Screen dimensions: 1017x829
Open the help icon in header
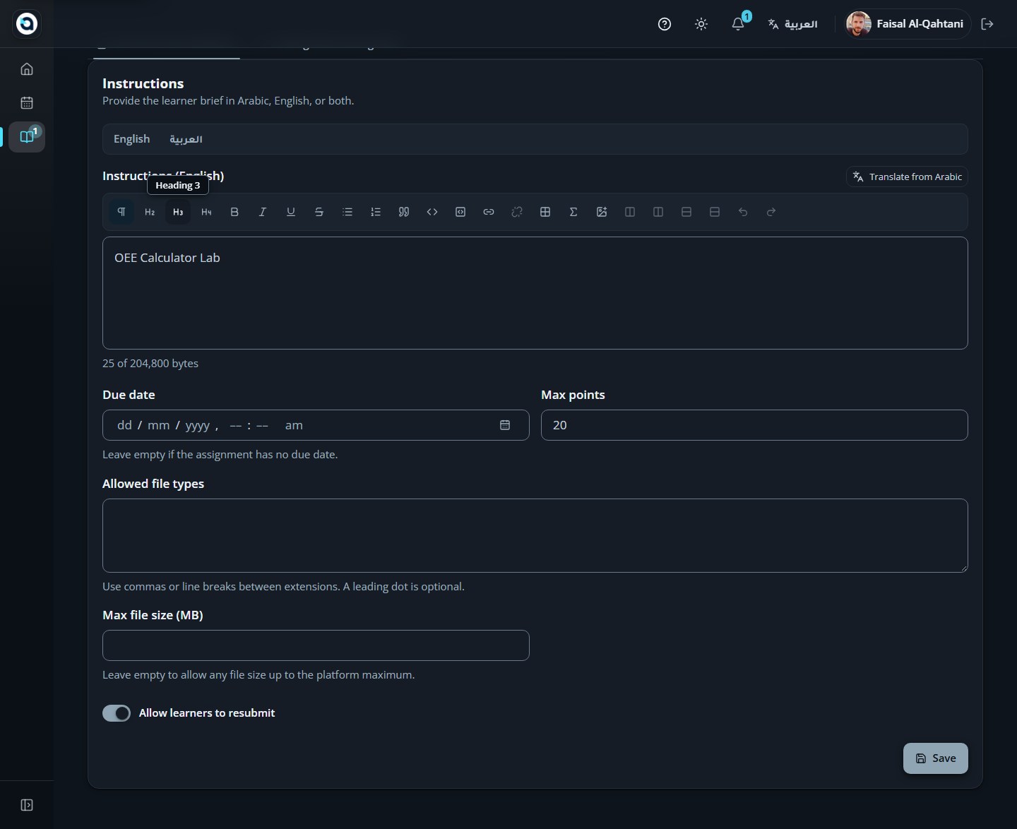click(665, 24)
